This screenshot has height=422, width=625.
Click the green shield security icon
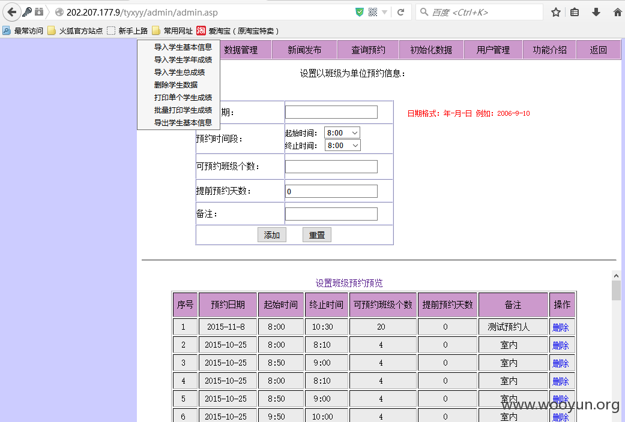(360, 13)
